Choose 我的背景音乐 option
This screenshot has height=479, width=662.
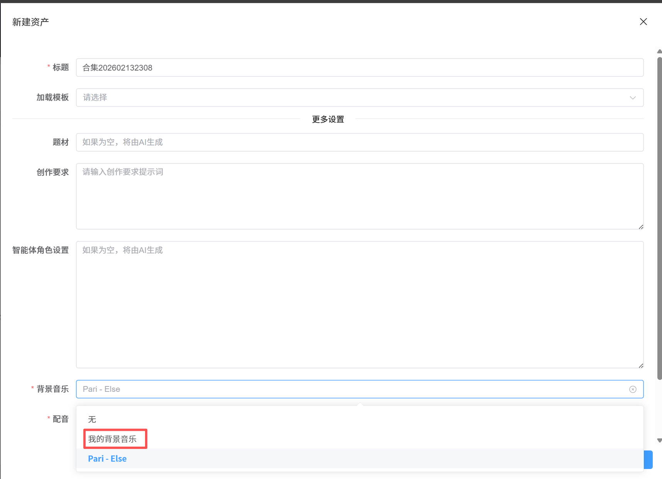click(x=112, y=439)
